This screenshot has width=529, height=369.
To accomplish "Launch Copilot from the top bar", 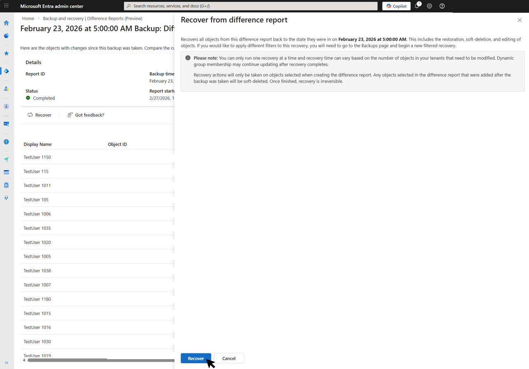I will pyautogui.click(x=396, y=6).
